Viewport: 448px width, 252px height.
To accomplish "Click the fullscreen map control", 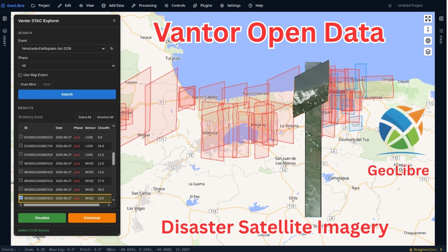I will coord(428,19).
